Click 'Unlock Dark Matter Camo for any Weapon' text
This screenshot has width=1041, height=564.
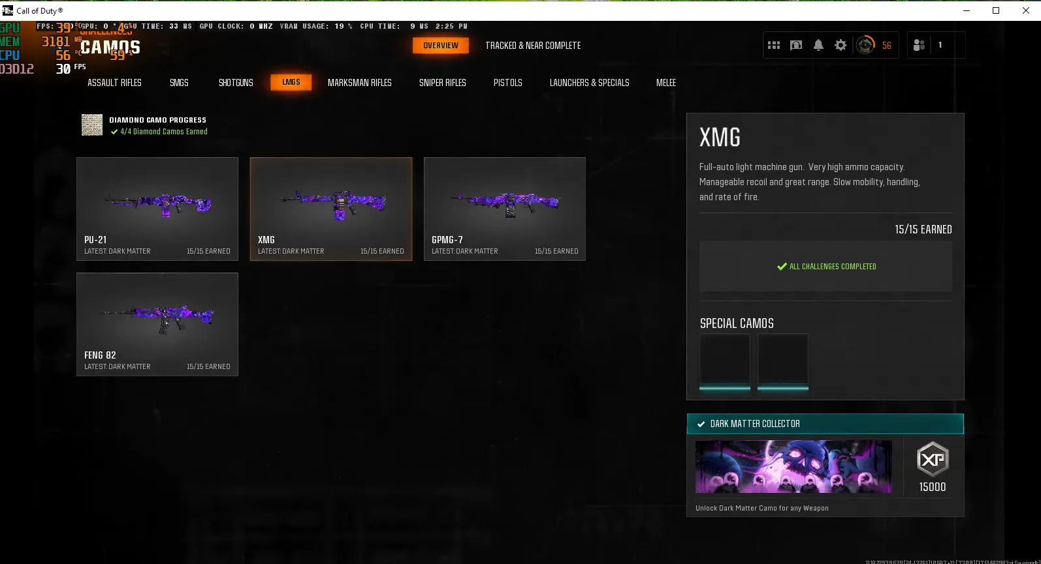click(x=762, y=508)
